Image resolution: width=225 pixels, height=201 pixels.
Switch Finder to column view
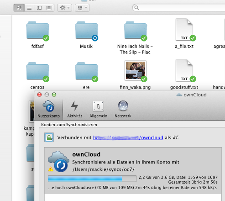click(39, 8)
